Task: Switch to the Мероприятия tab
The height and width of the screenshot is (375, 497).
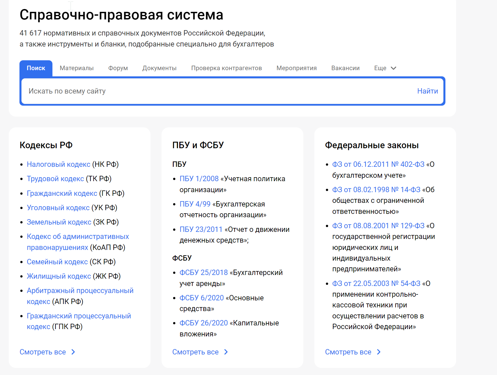Action: pos(296,68)
